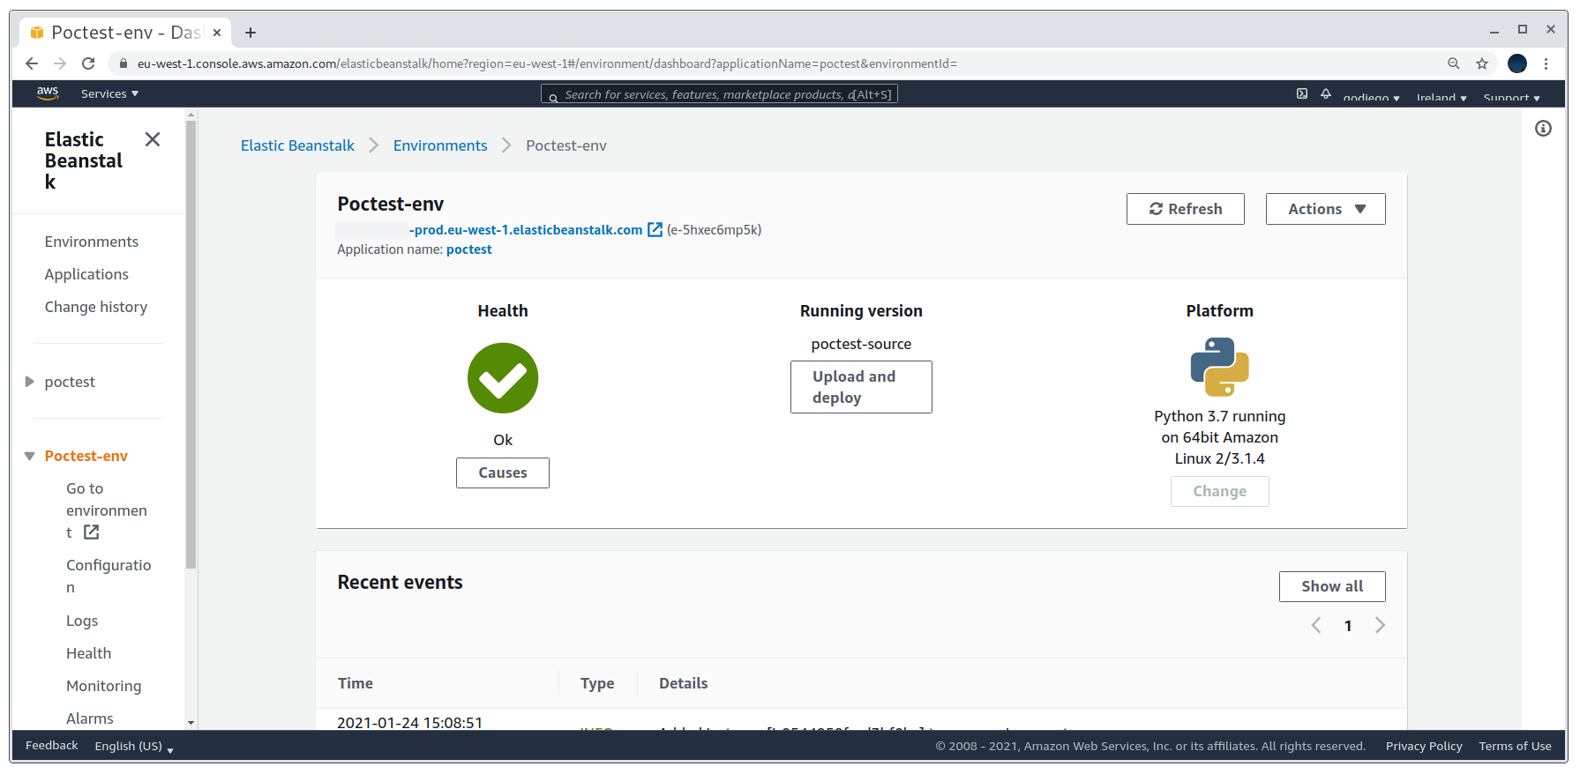Open the account name dropdown

(x=1371, y=98)
